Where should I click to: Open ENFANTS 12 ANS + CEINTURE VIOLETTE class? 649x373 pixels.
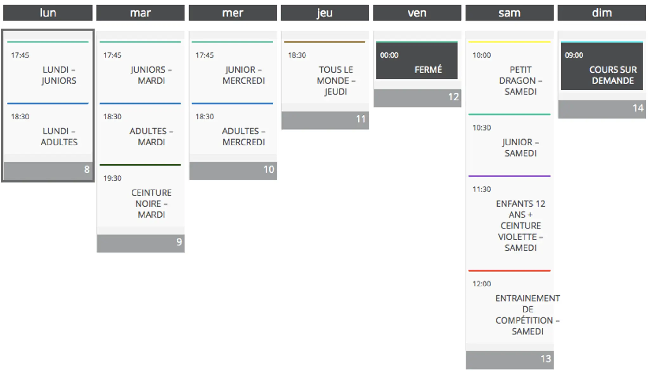(520, 225)
